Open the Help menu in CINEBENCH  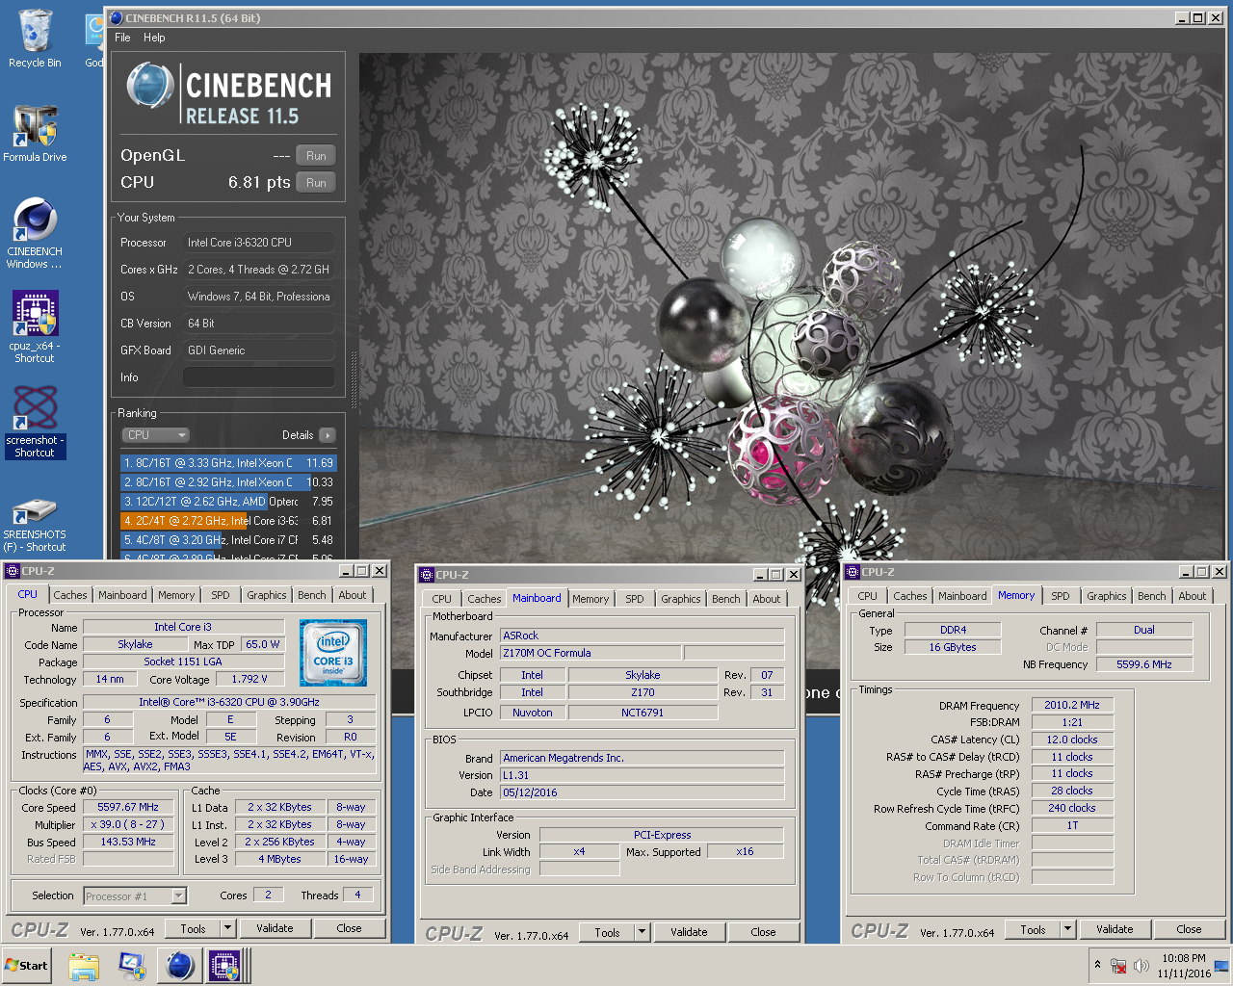154,38
